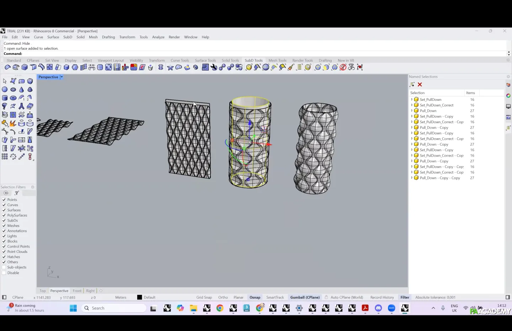512x331 pixels.
Task: Toggle Grid Snap in status bar
Action: click(204, 298)
